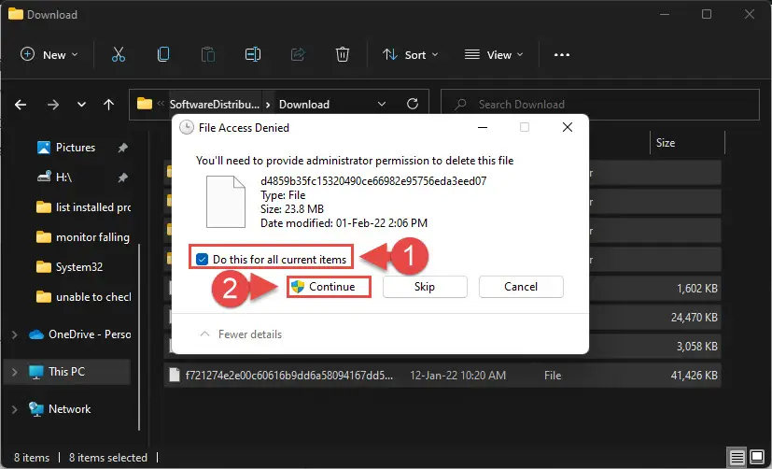Click the pin icon next to H:\

(x=122, y=178)
